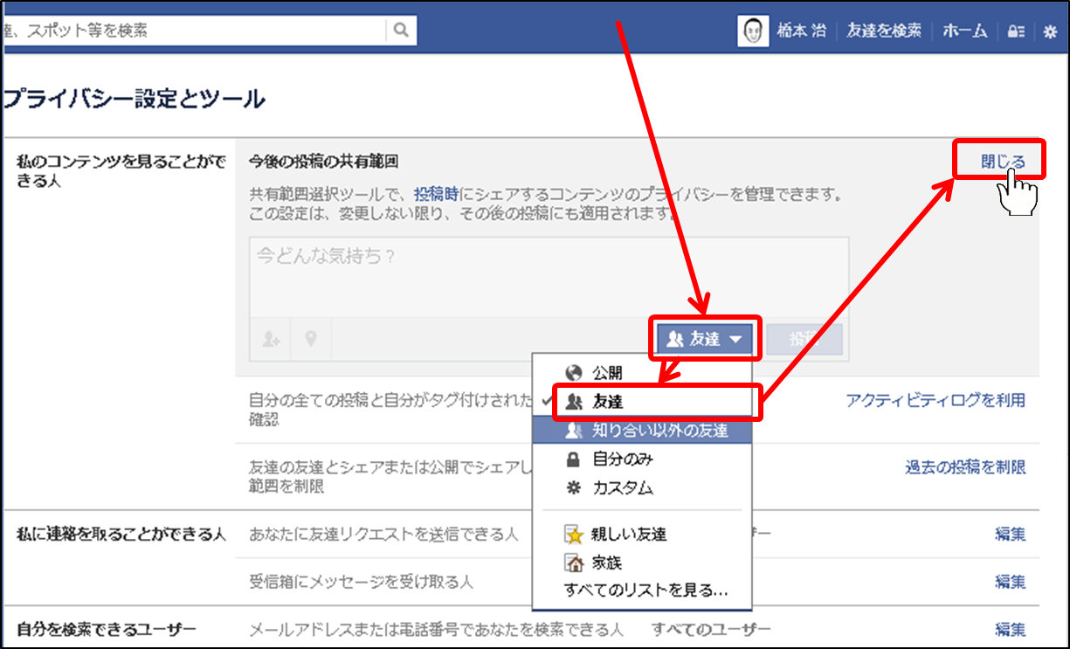Image resolution: width=1070 pixels, height=649 pixels.
Task: Open the 友達 audience selector dropdown
Action: 704,339
